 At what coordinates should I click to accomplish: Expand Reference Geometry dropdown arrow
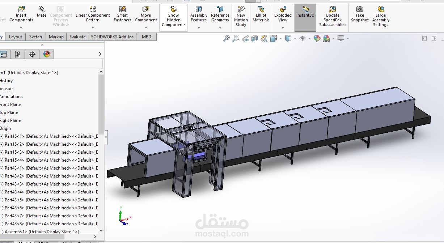(x=220, y=28)
